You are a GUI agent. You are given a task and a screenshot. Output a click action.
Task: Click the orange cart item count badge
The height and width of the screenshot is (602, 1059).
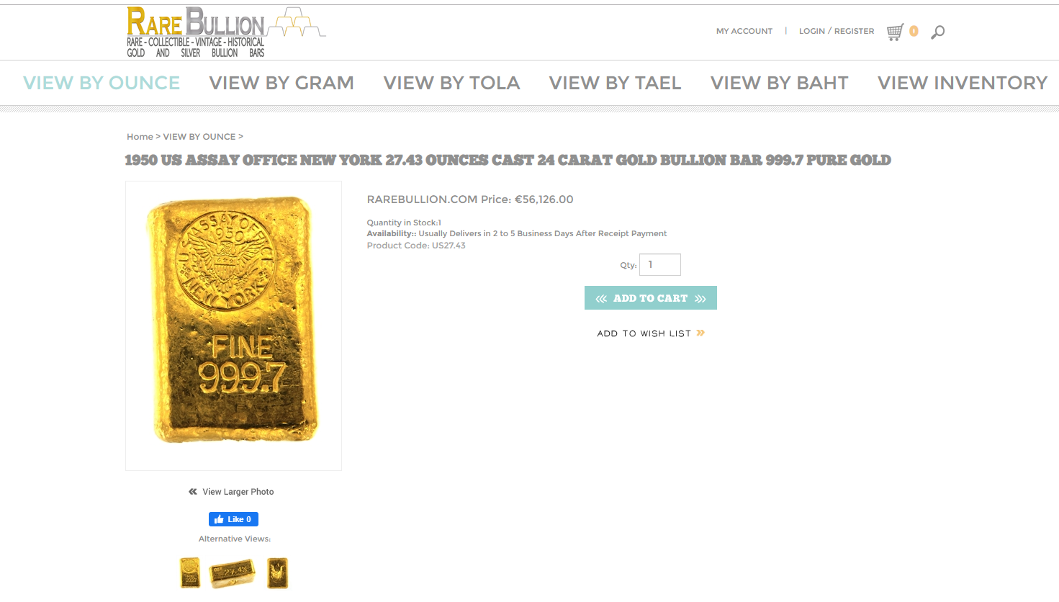(914, 31)
